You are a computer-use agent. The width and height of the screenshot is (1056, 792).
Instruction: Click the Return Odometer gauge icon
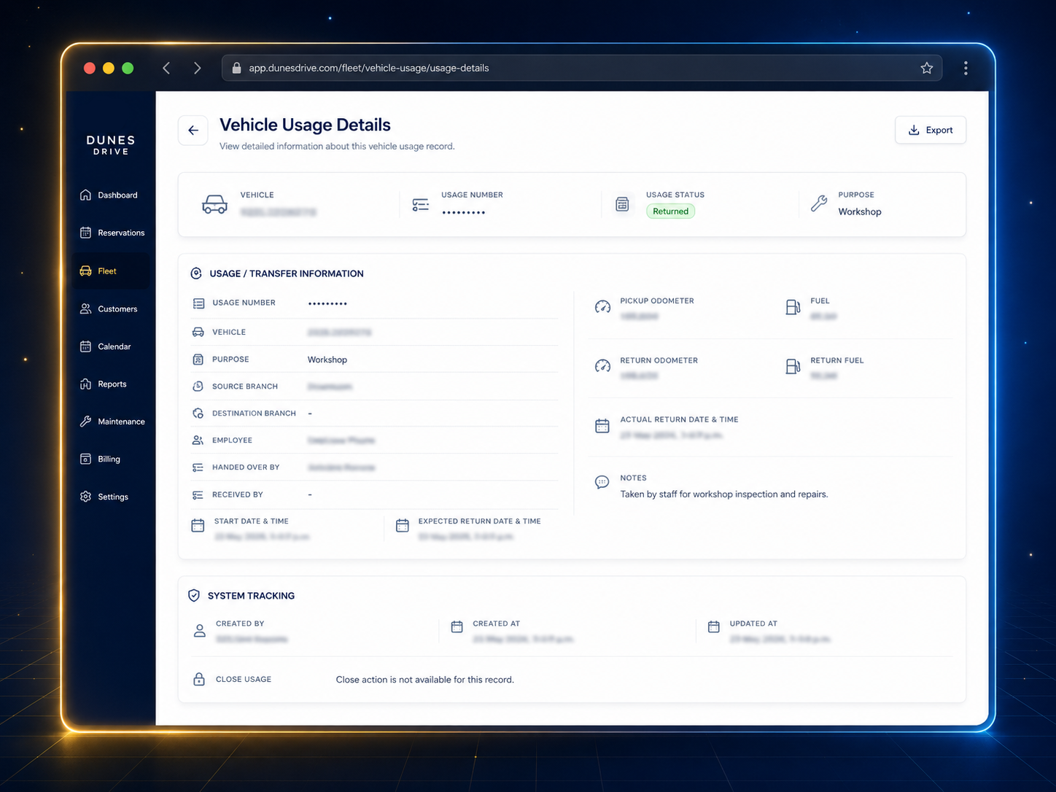(x=602, y=366)
